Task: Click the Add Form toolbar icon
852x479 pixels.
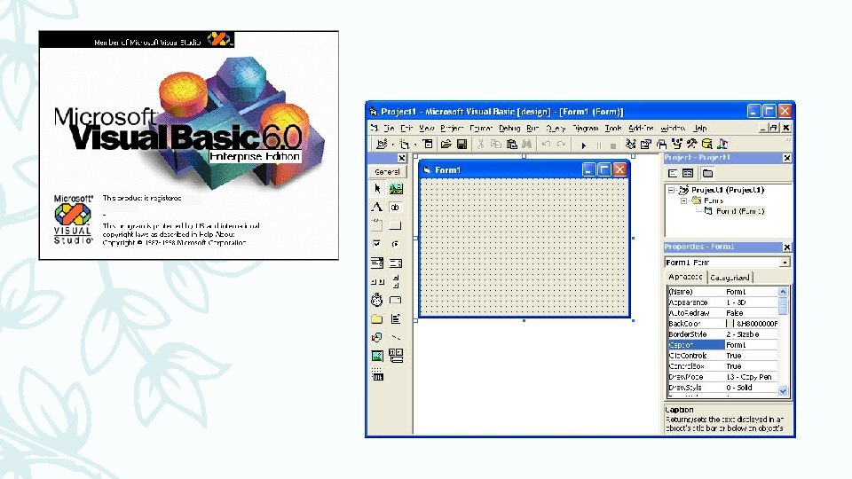Action: 405,144
